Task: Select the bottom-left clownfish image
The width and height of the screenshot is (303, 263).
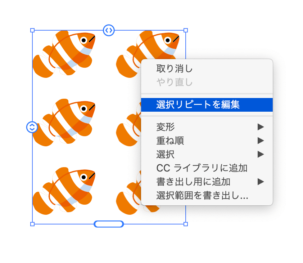Action: pos(64,191)
